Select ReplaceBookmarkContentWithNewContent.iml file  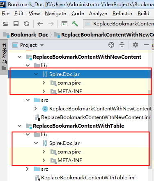pyautogui.click(x=96, y=117)
